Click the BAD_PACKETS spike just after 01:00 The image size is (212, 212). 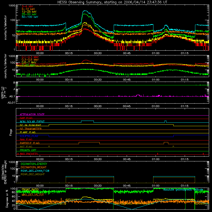tap(158, 154)
